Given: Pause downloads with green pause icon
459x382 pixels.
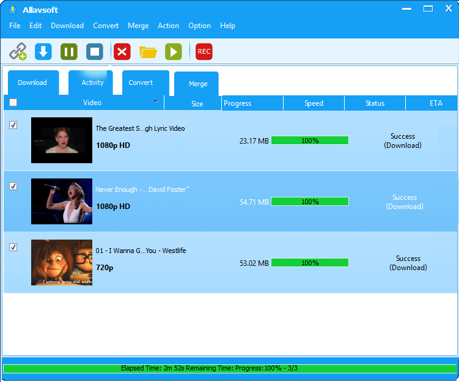Looking at the screenshot, I should (x=69, y=51).
